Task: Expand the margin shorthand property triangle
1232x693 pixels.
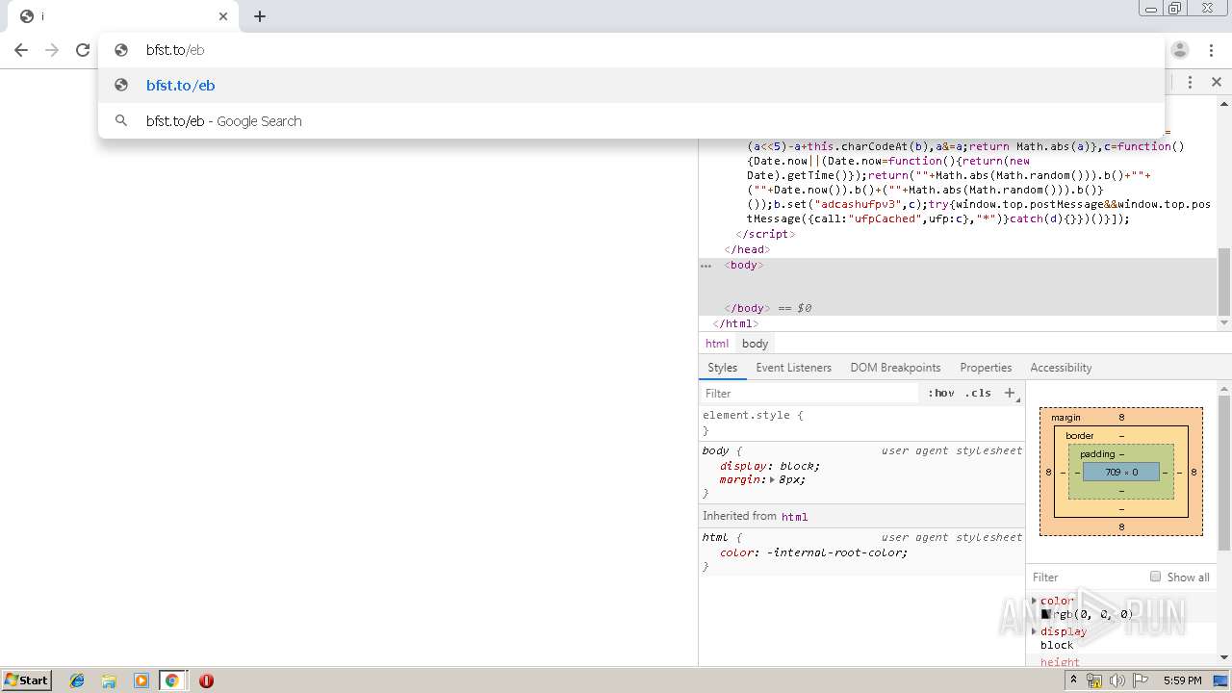Action: 772,479
